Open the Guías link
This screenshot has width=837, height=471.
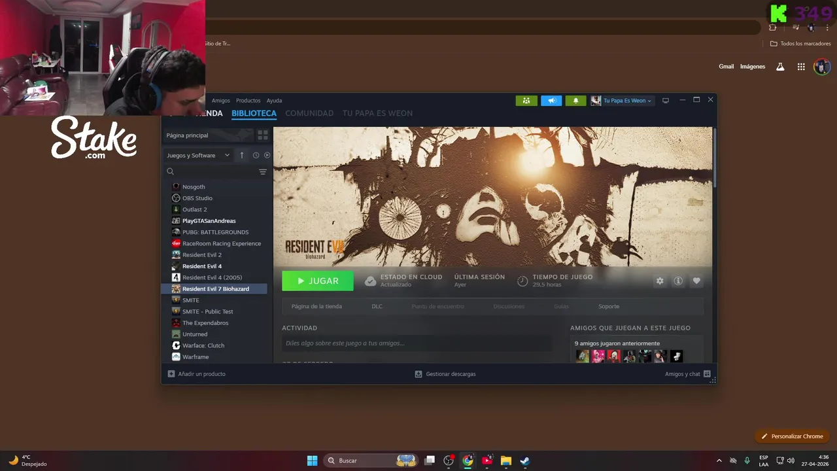pos(561,306)
